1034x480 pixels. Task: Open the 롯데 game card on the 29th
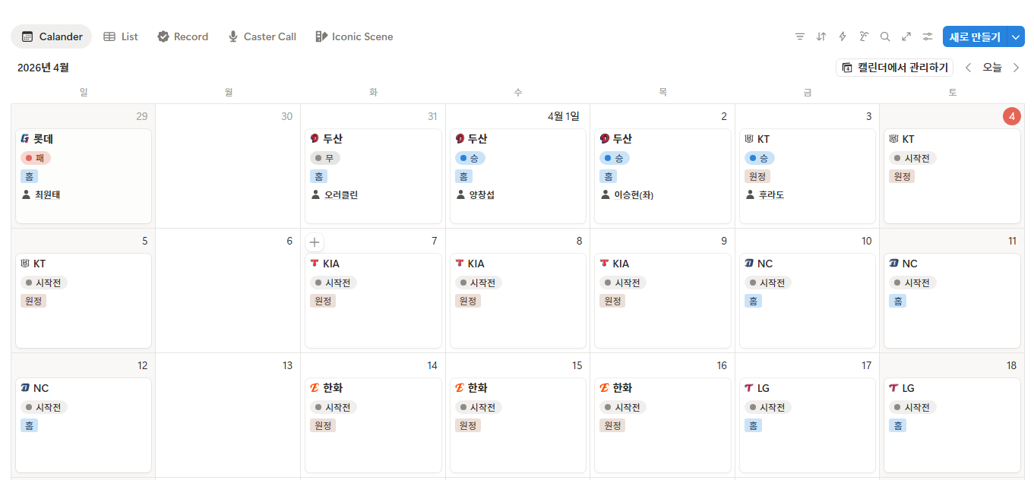(x=83, y=175)
